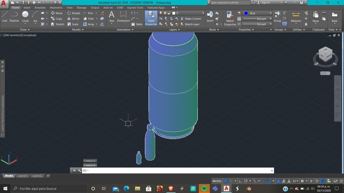Screen dimensions: 344x193
Task: Click the Insert block icon
Action: pyautogui.click(x=210, y=16)
